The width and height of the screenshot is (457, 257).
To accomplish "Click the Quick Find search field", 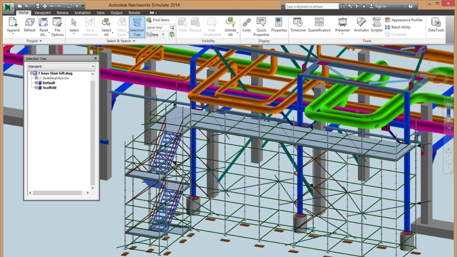I will coord(157,27).
